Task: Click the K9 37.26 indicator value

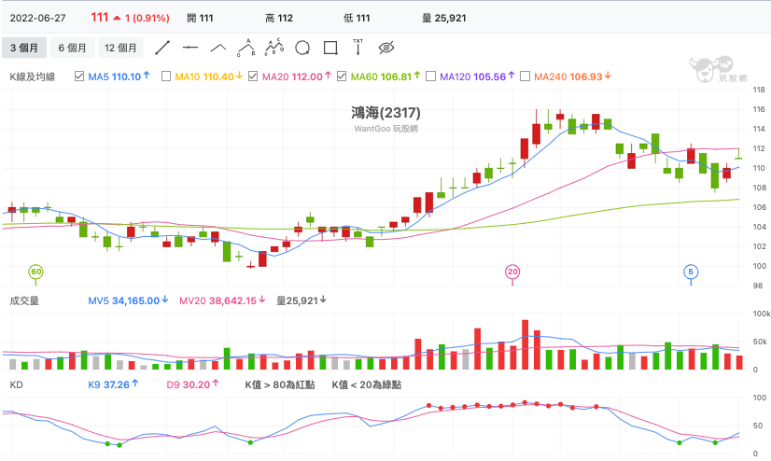Action: (113, 384)
